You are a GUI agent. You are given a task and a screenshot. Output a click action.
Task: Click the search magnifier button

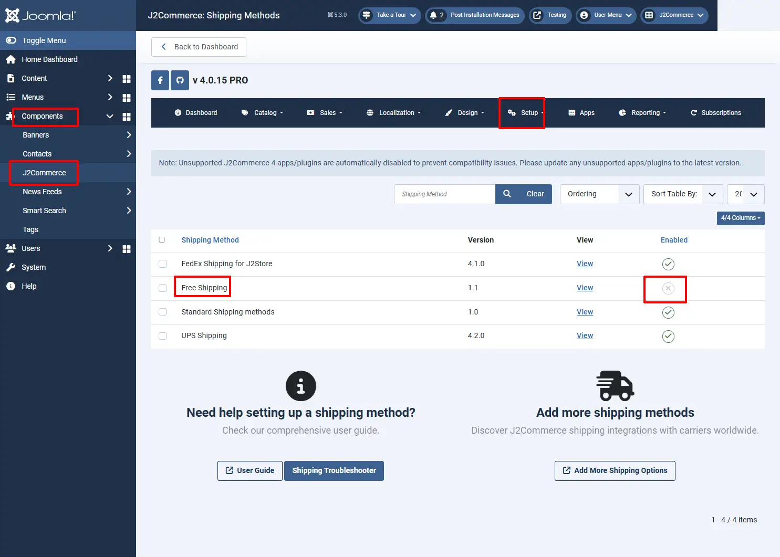point(507,194)
